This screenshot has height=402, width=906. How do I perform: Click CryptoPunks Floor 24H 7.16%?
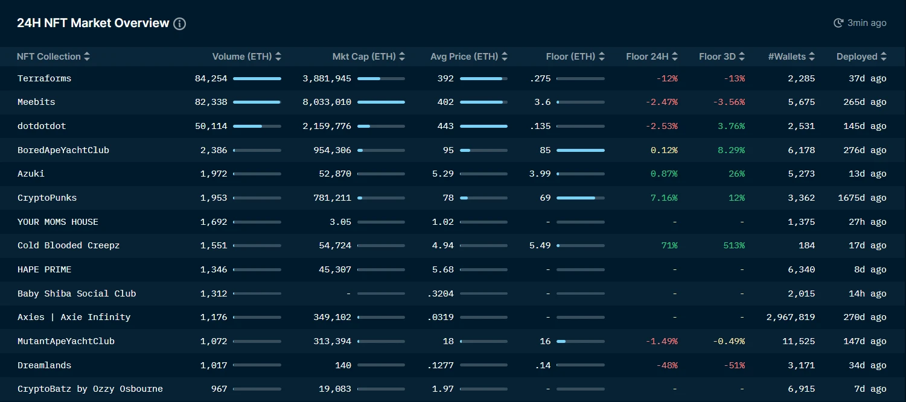coord(664,198)
